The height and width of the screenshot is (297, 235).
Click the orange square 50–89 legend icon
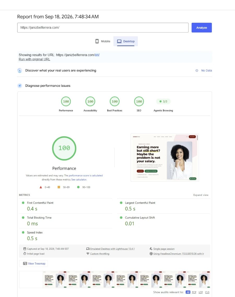pos(59,187)
